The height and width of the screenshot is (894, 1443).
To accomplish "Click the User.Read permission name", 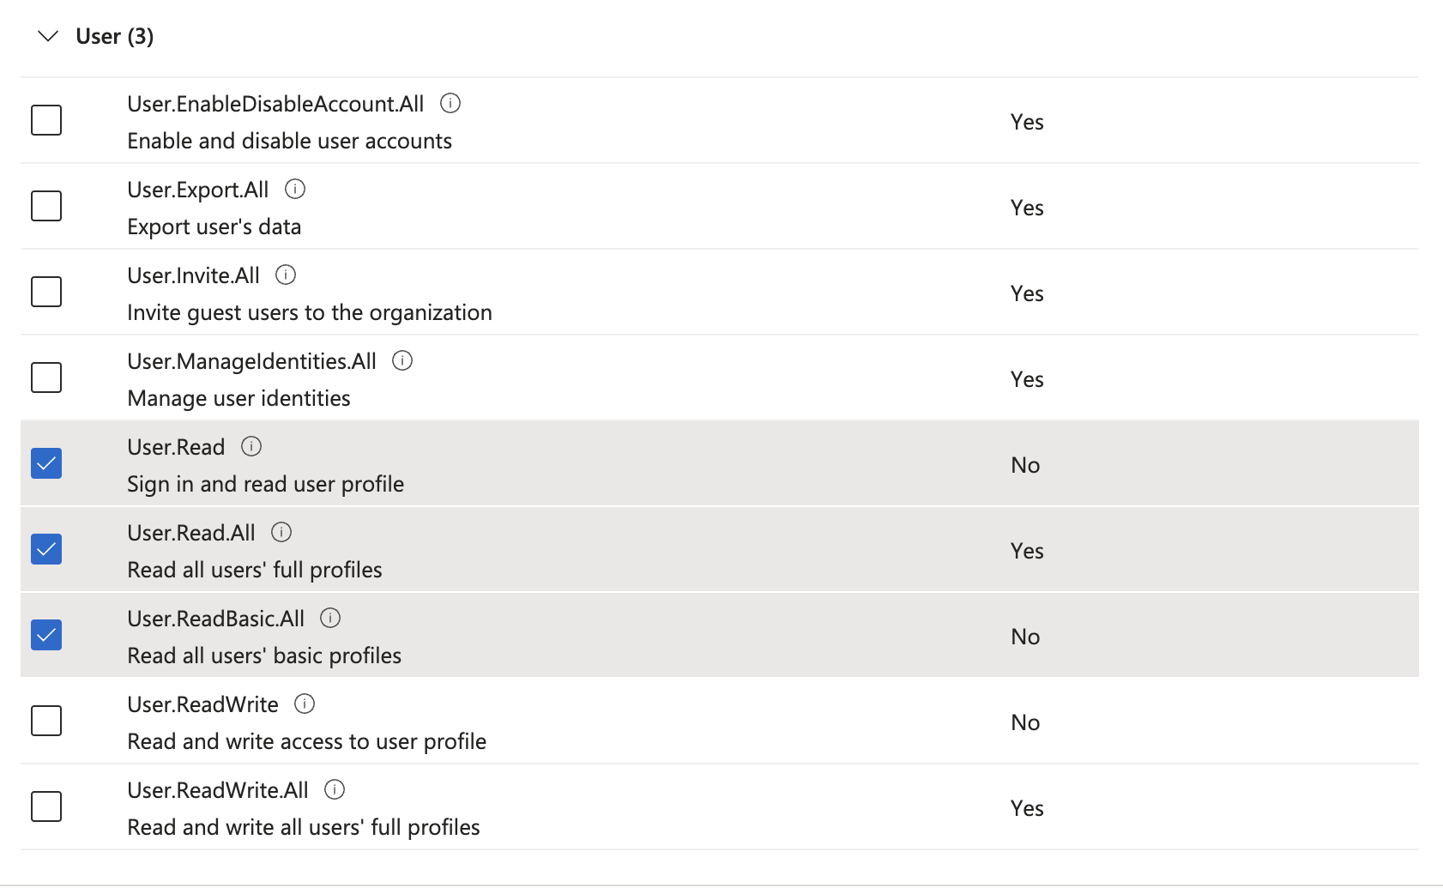I will click(x=176, y=447).
